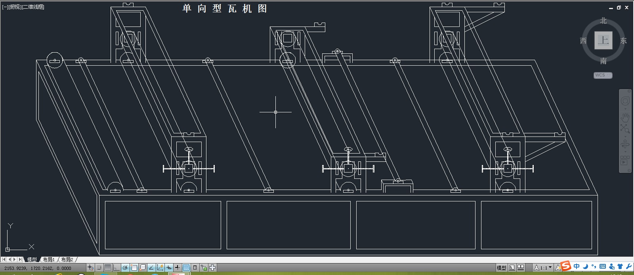Toggle Grid Display in the status bar

point(108,268)
